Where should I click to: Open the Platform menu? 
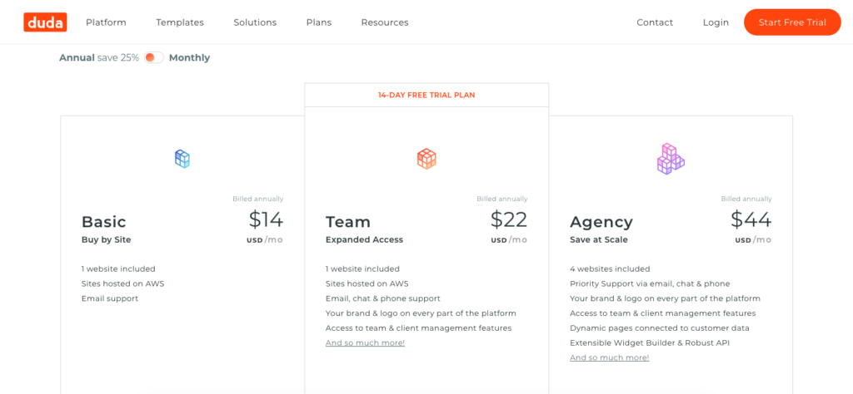click(x=106, y=22)
